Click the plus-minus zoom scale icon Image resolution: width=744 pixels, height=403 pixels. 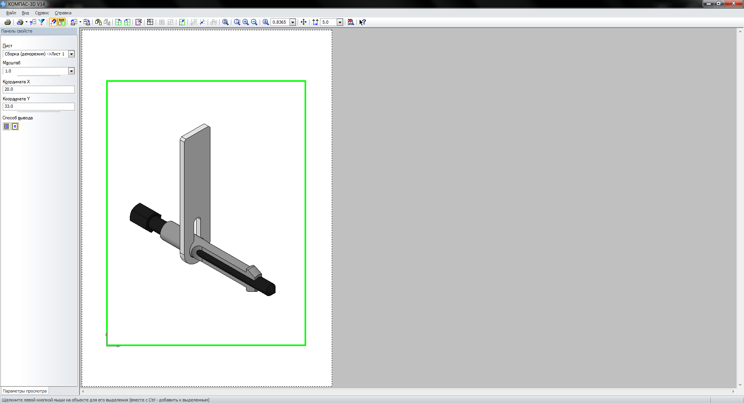click(266, 22)
